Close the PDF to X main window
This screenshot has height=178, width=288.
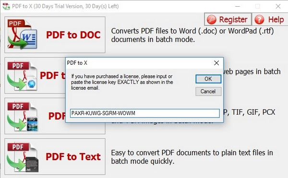click(x=278, y=6)
